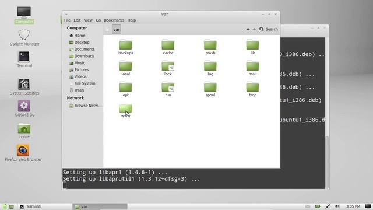
Task: Select File System in sidebar
Action: pyautogui.click(x=83, y=83)
